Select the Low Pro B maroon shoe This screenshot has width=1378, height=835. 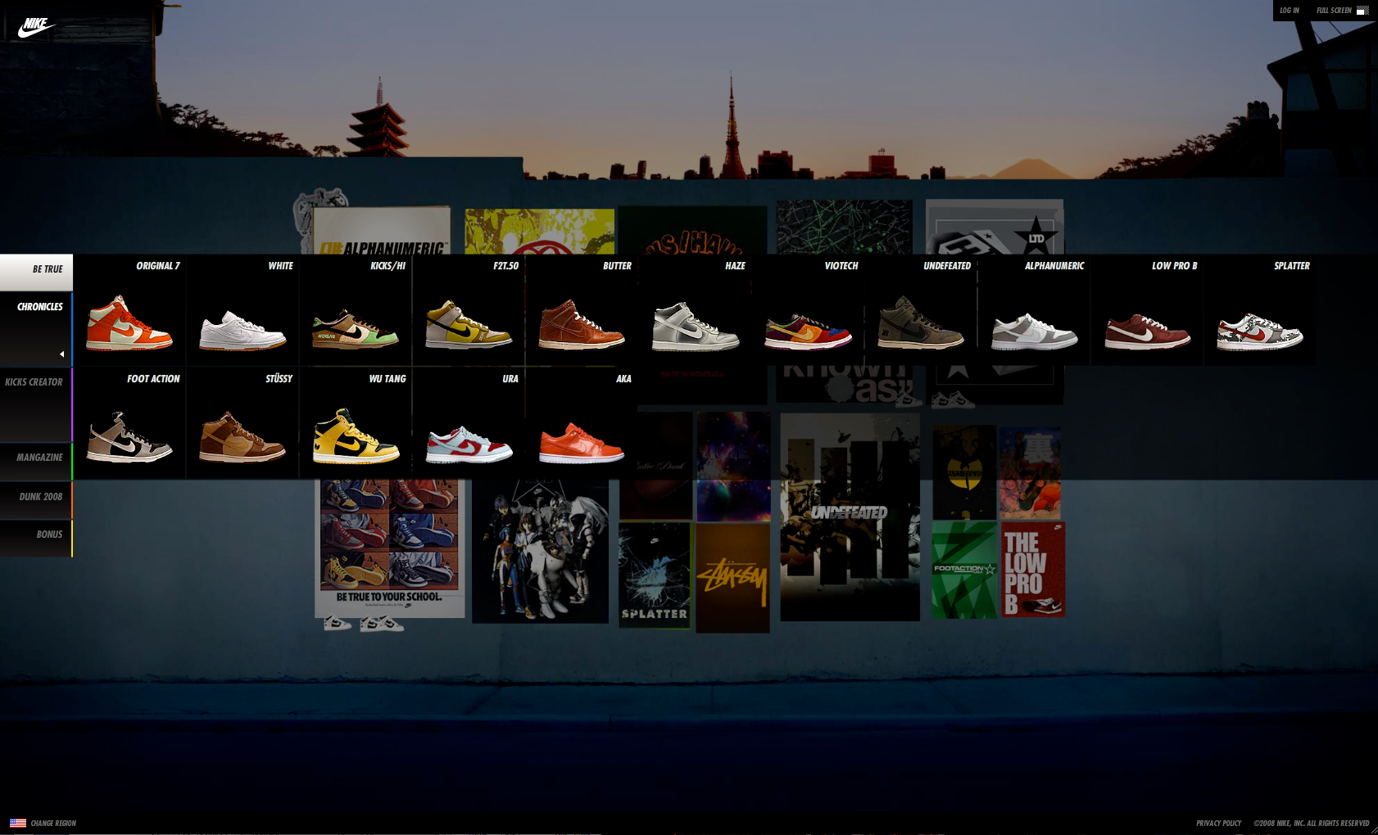1147,331
